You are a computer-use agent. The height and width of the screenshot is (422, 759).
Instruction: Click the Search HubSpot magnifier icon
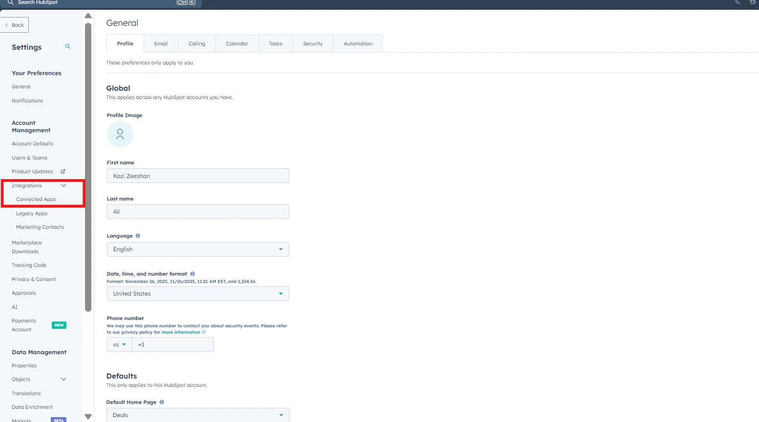[10, 2]
